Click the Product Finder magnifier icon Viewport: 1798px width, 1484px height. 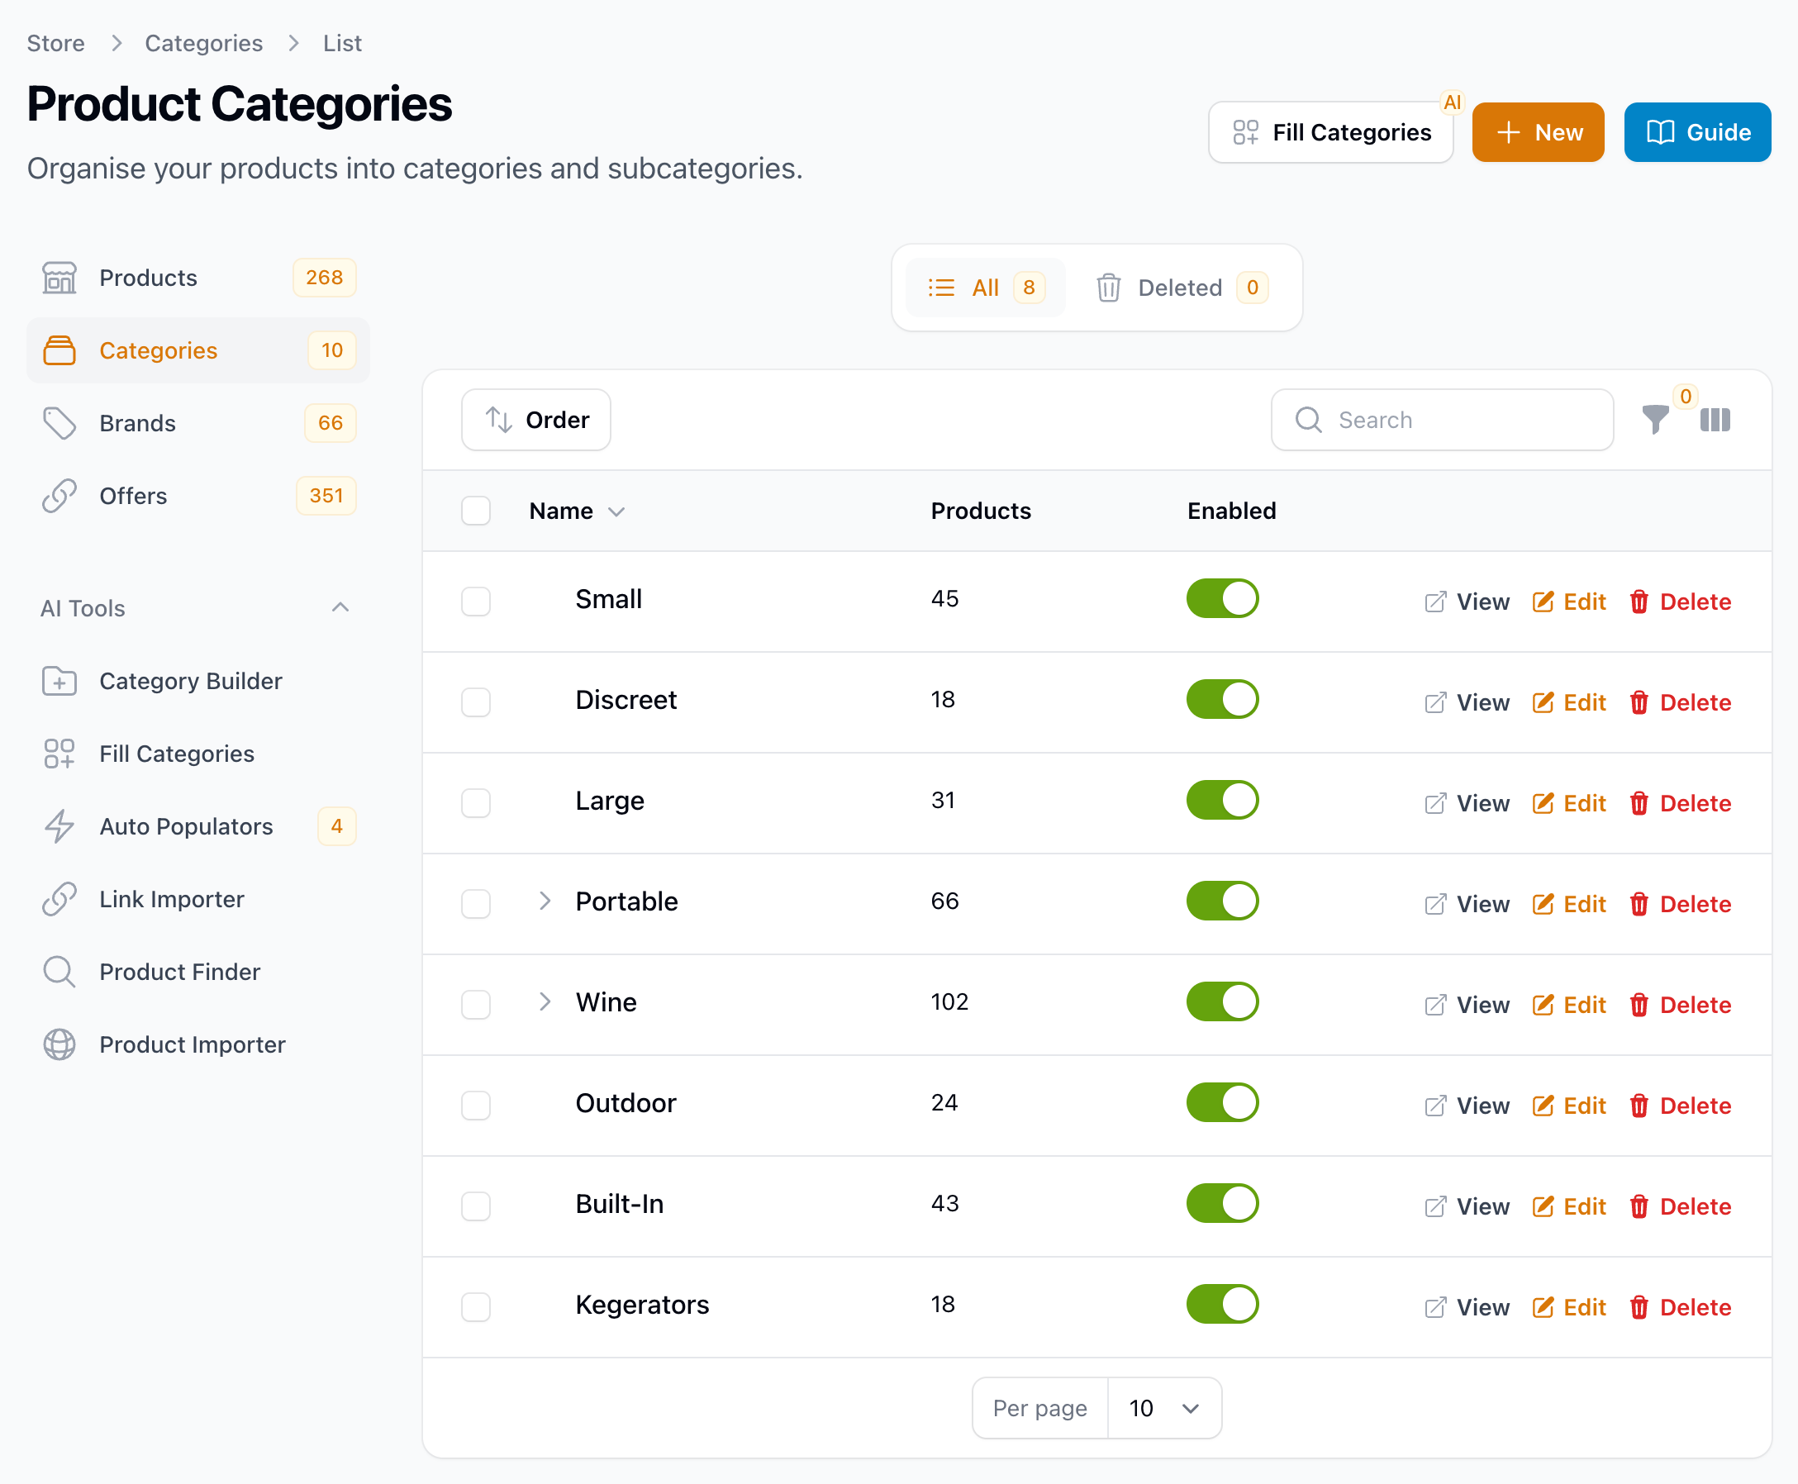(59, 972)
